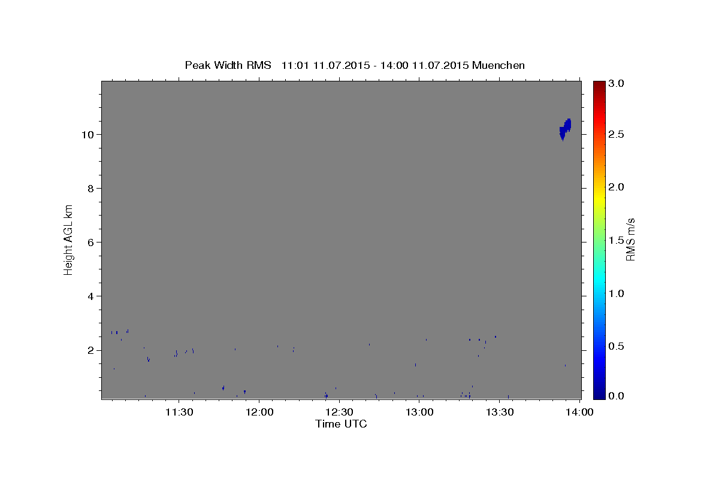Click the 14:00 time tick label

(x=580, y=412)
